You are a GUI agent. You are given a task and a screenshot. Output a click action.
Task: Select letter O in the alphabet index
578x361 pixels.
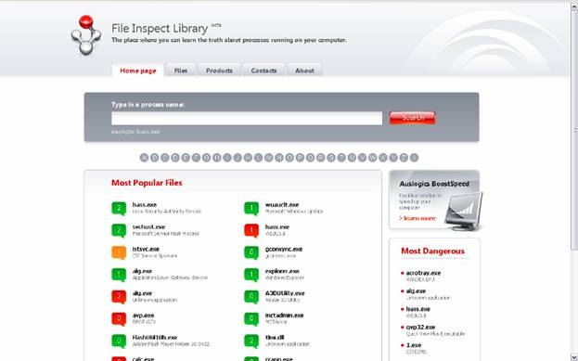coord(289,158)
